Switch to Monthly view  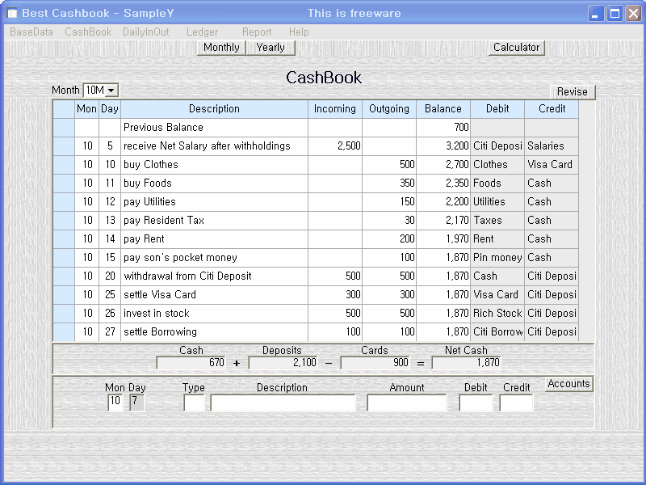point(221,48)
